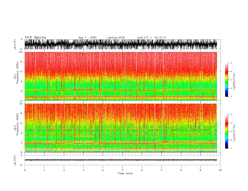The image size is (248, 191).
Task: Click the station=ATH label
Action: 116,37
